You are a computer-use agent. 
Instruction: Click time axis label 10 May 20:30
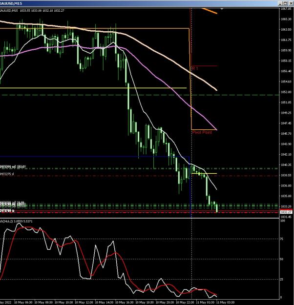(x=165, y=302)
